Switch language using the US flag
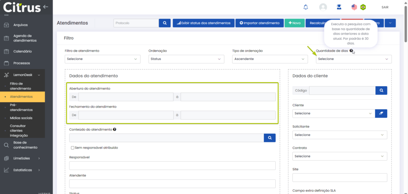This screenshot has height=194, width=408. [354, 7]
